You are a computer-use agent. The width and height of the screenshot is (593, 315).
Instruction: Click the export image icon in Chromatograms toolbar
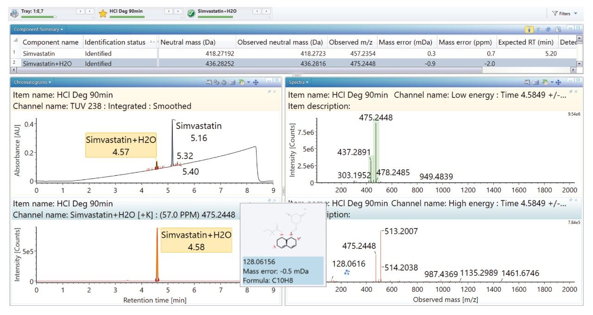coord(241,82)
